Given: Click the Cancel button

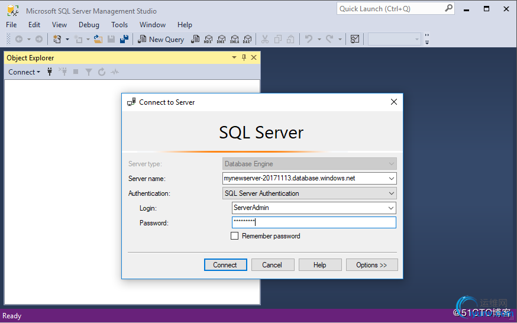Looking at the screenshot, I should click(x=272, y=265).
